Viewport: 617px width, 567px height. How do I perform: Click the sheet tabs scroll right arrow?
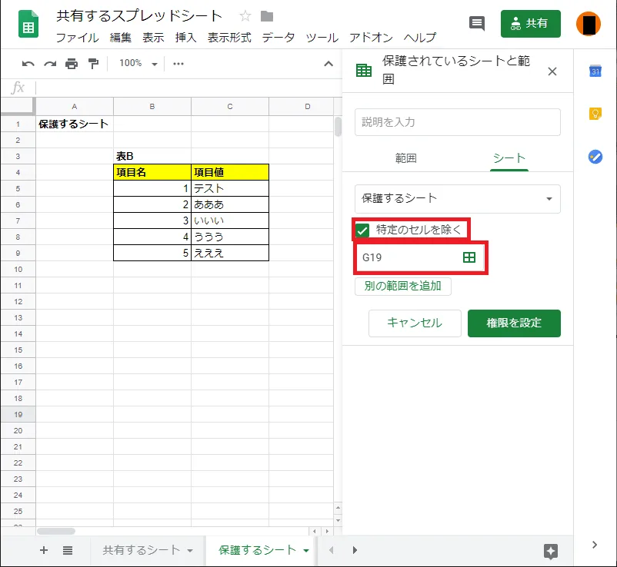coord(355,550)
